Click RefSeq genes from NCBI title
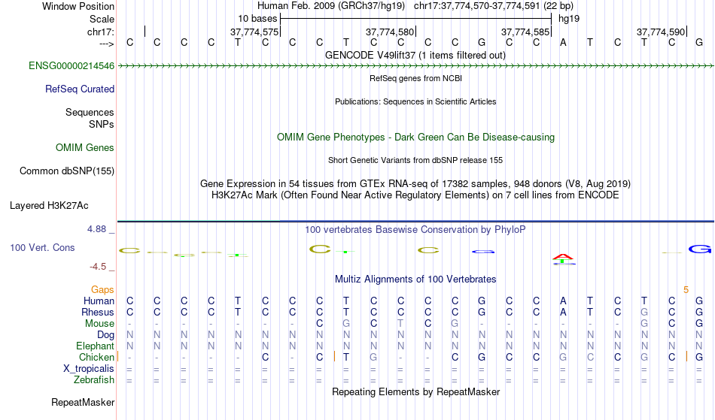Viewport: 715px width, 420px height. click(415, 78)
